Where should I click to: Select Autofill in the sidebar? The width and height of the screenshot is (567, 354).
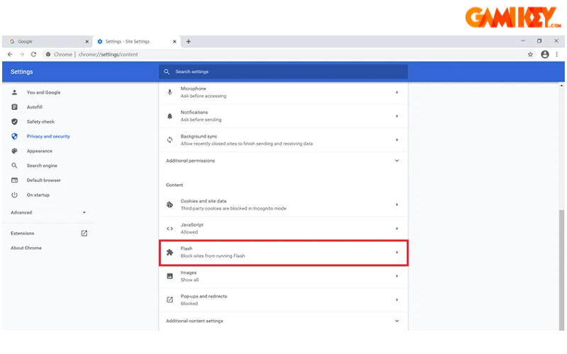click(x=35, y=107)
